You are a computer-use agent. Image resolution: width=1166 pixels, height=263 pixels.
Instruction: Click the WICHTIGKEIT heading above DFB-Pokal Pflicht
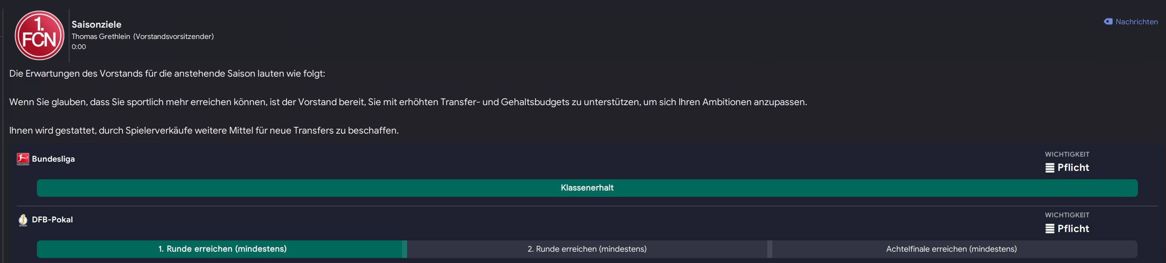coord(1067,215)
